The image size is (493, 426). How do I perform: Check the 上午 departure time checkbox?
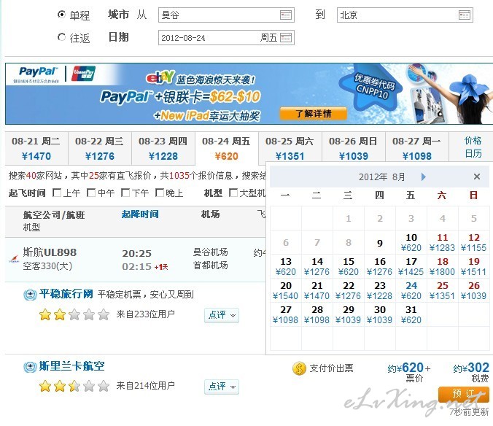click(56, 193)
